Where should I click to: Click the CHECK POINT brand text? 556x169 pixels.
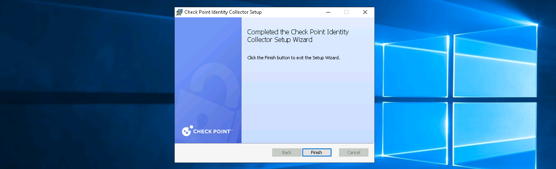point(212,131)
